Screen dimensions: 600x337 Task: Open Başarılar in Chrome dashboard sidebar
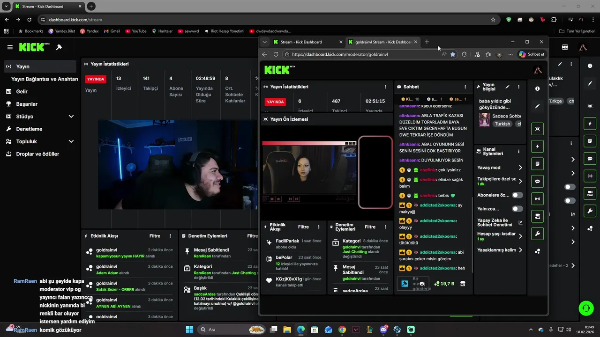tap(39, 104)
